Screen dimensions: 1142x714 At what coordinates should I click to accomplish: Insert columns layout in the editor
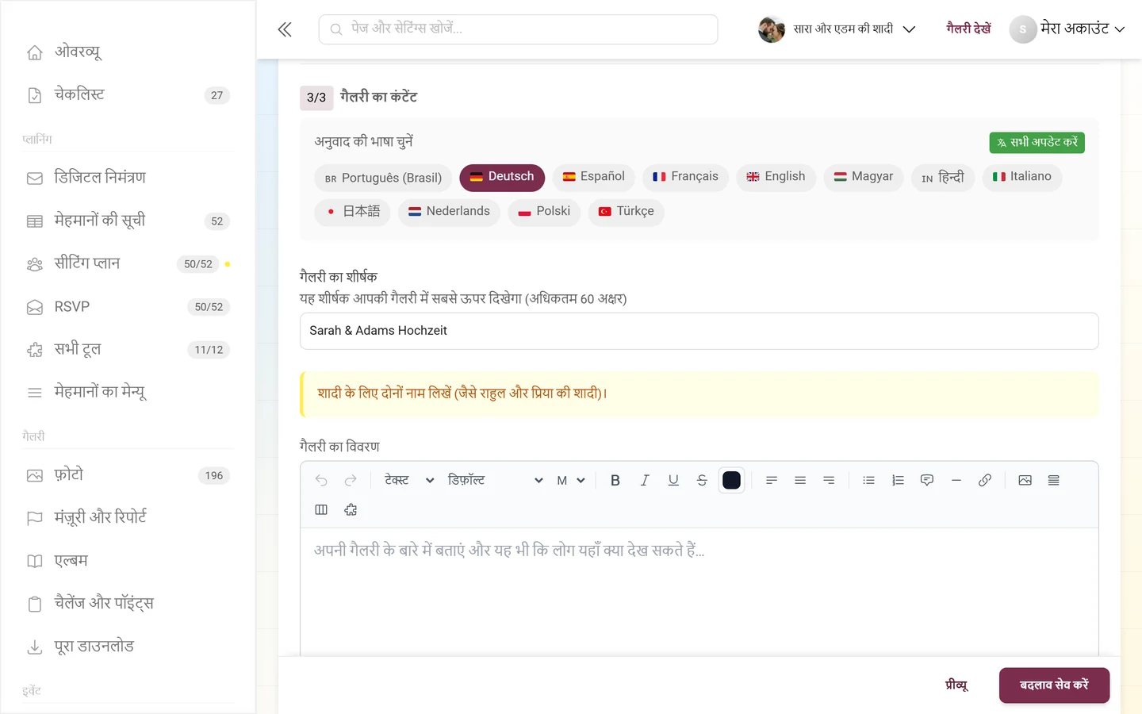[321, 509]
